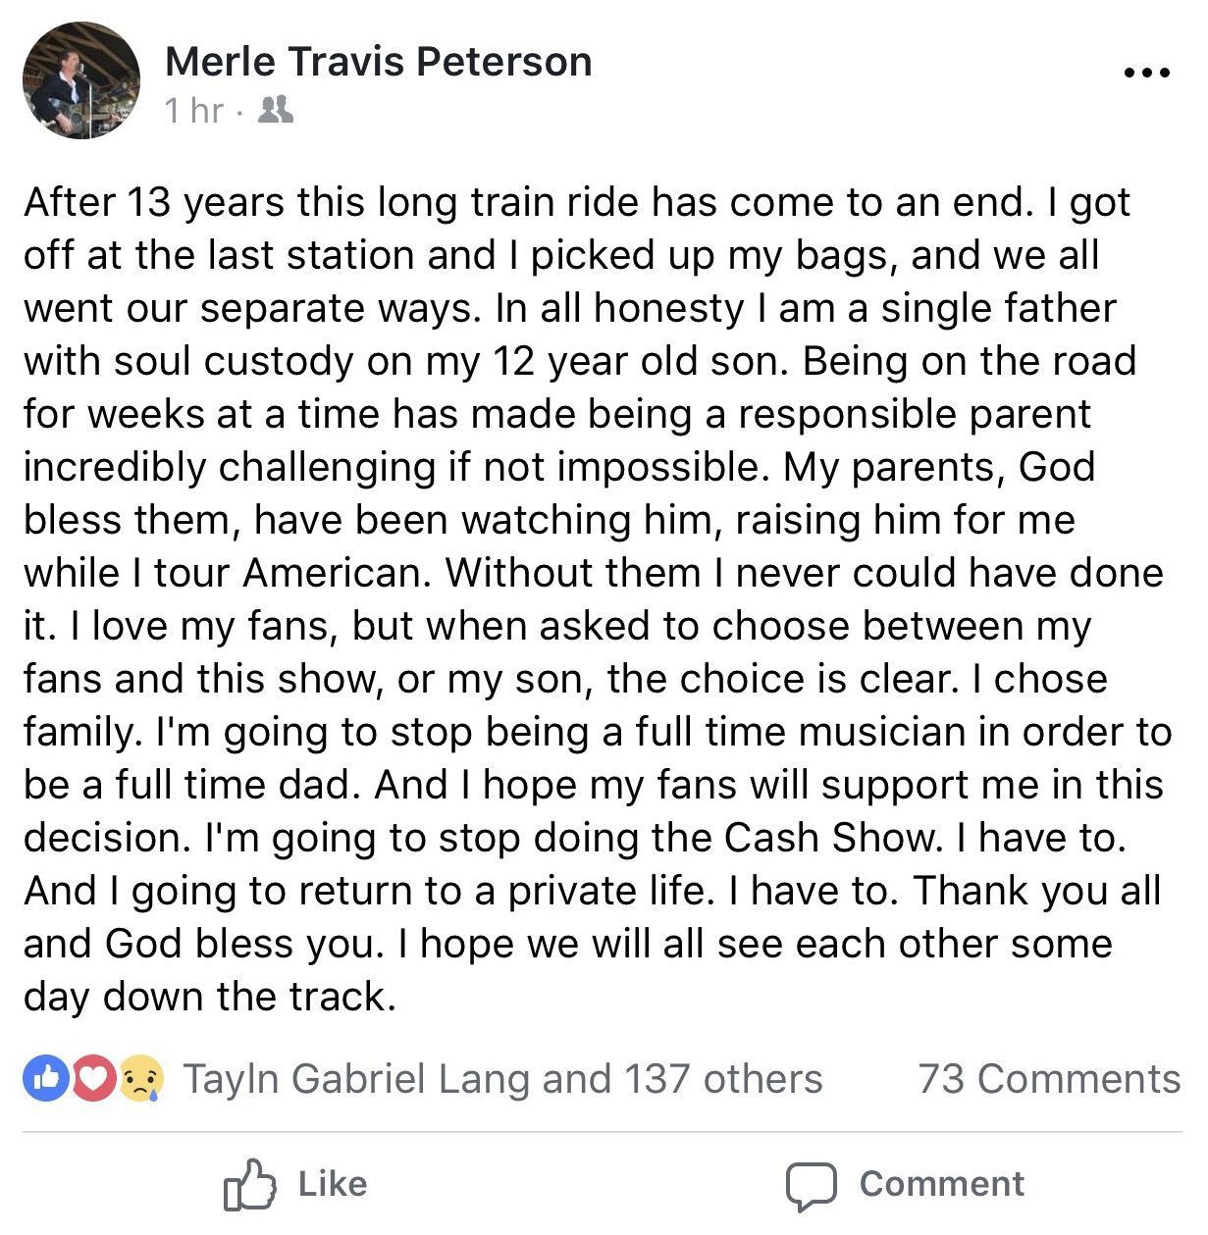Click the thumbs-up outline Like icon
The image size is (1208, 1235).
pyautogui.click(x=248, y=1184)
